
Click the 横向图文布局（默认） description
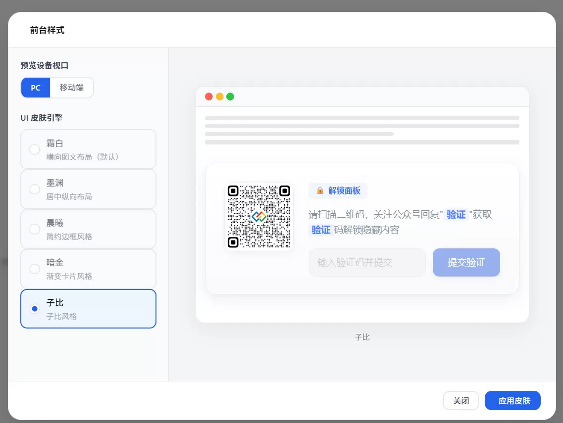(83, 157)
